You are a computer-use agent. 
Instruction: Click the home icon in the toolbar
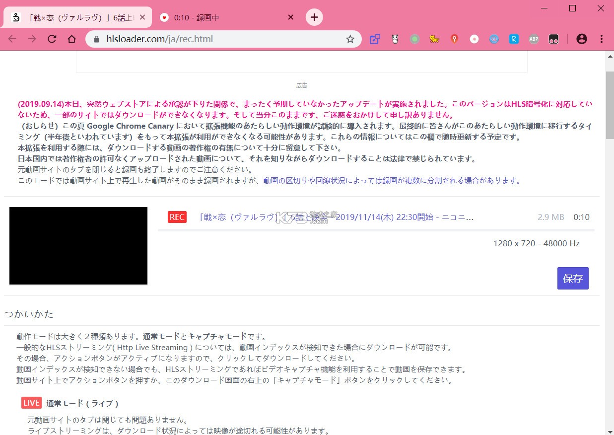tap(71, 39)
